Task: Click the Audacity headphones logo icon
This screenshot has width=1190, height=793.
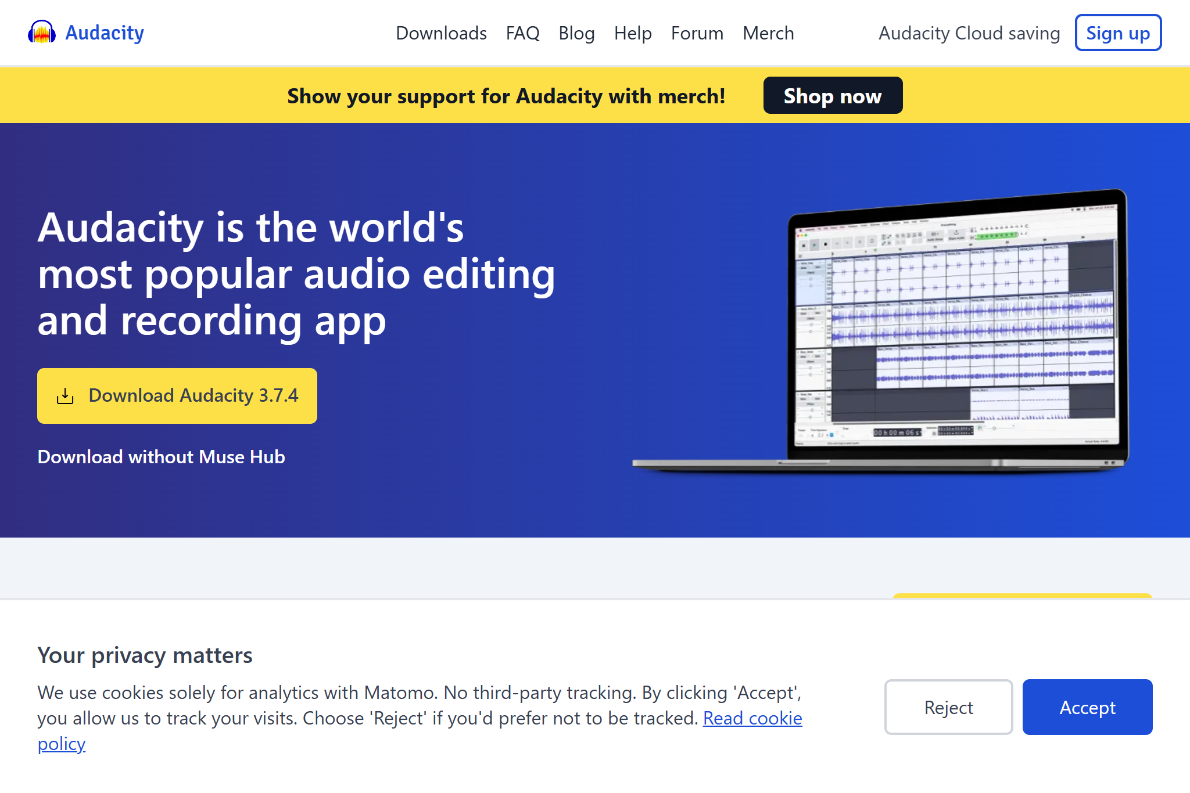Action: [x=41, y=33]
